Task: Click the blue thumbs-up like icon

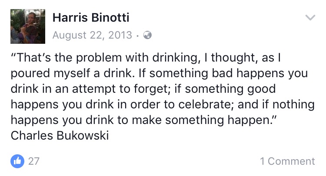Action: (18, 161)
